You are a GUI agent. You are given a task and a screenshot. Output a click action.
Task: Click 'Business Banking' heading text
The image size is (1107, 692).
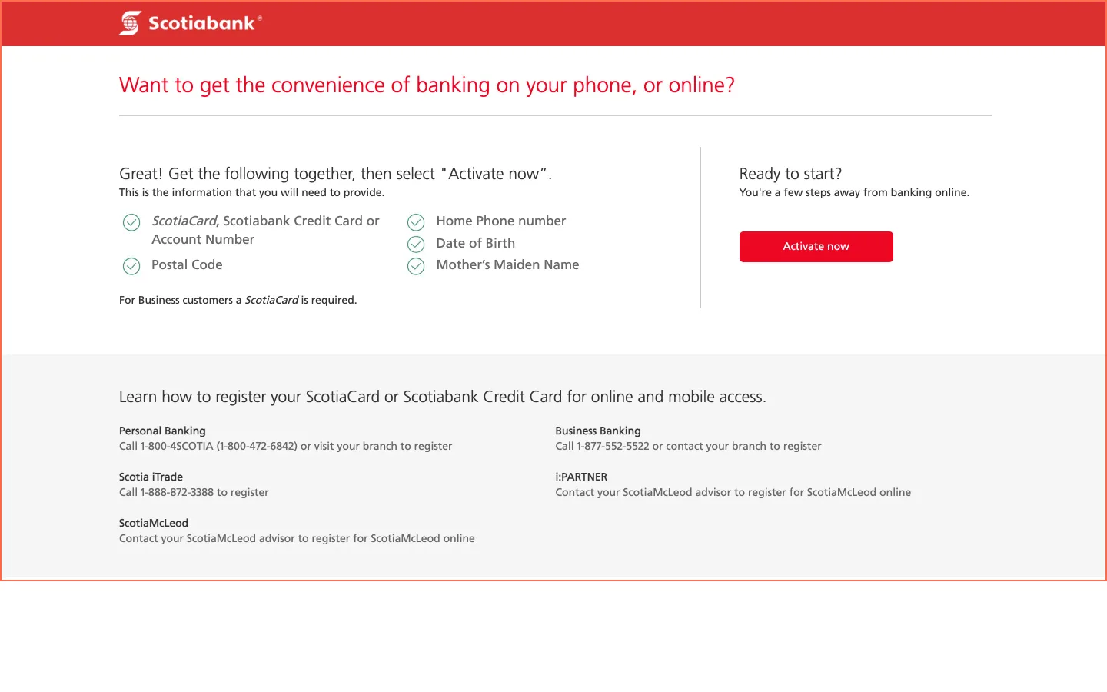coord(598,431)
